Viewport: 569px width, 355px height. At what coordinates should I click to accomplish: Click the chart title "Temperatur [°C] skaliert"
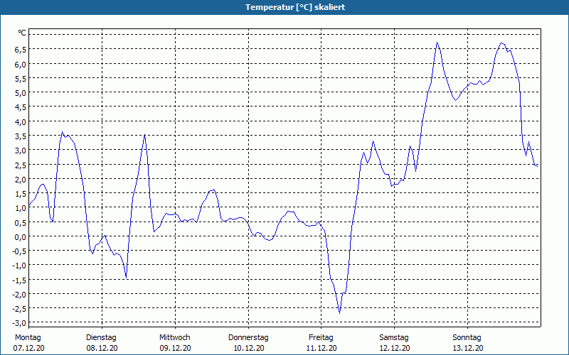coord(295,7)
